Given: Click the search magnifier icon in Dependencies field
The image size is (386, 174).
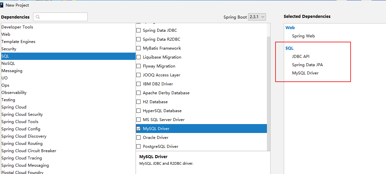Looking at the screenshot, I should [38, 17].
